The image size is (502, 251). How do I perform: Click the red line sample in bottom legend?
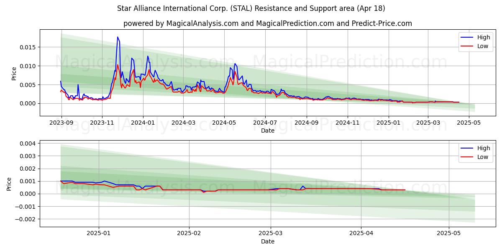tap(467, 157)
